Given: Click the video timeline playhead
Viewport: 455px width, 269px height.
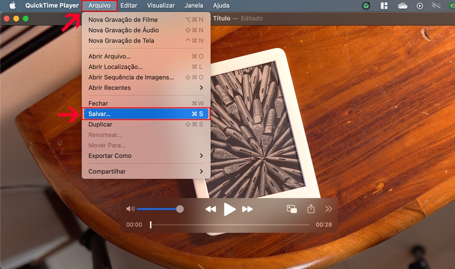Looking at the screenshot, I should [151, 224].
